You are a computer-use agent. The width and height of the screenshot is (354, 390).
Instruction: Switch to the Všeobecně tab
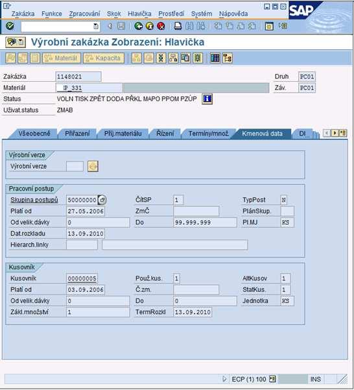coord(34,134)
